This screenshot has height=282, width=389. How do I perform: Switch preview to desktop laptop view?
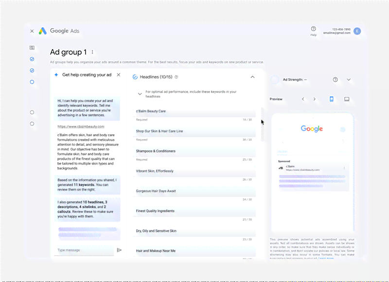click(x=347, y=99)
